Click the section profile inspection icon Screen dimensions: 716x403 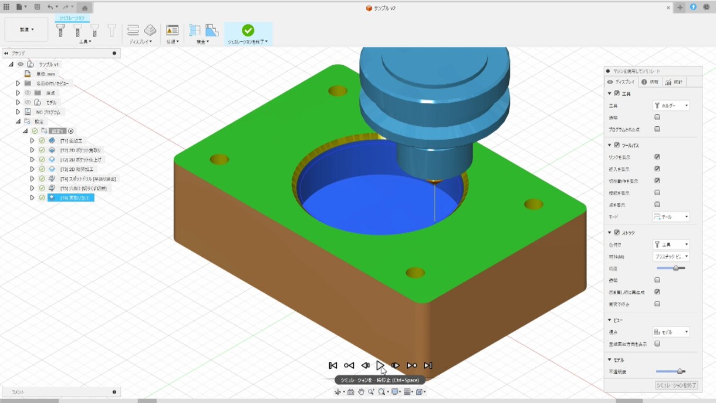click(212, 31)
